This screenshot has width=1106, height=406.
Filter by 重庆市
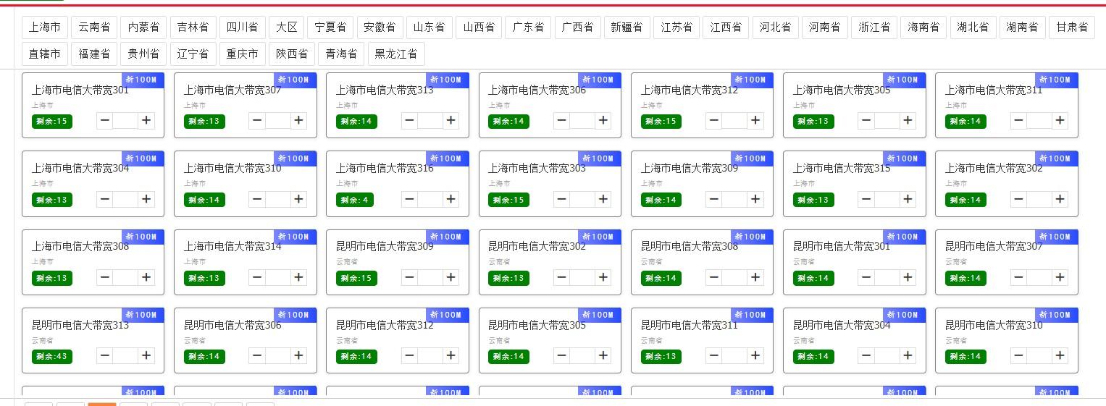pyautogui.click(x=242, y=54)
